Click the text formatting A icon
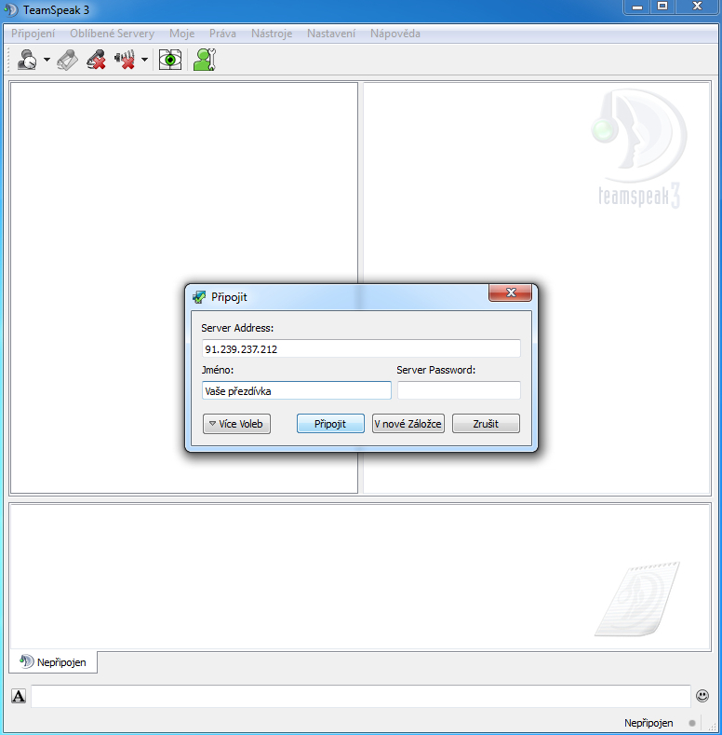Image resolution: width=722 pixels, height=735 pixels. point(19,696)
